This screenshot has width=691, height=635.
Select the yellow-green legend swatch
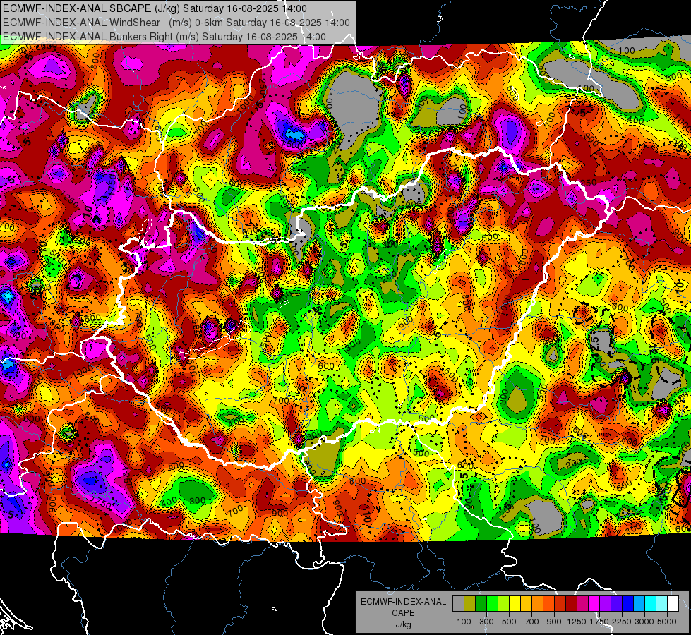click(x=503, y=604)
